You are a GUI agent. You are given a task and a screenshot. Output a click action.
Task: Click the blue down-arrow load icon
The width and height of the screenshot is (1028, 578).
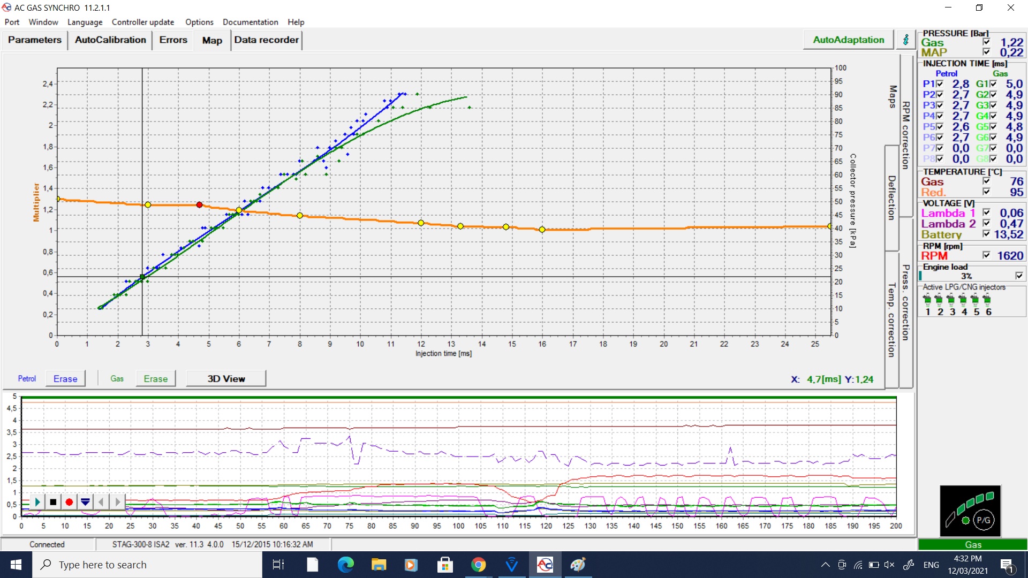pyautogui.click(x=85, y=502)
